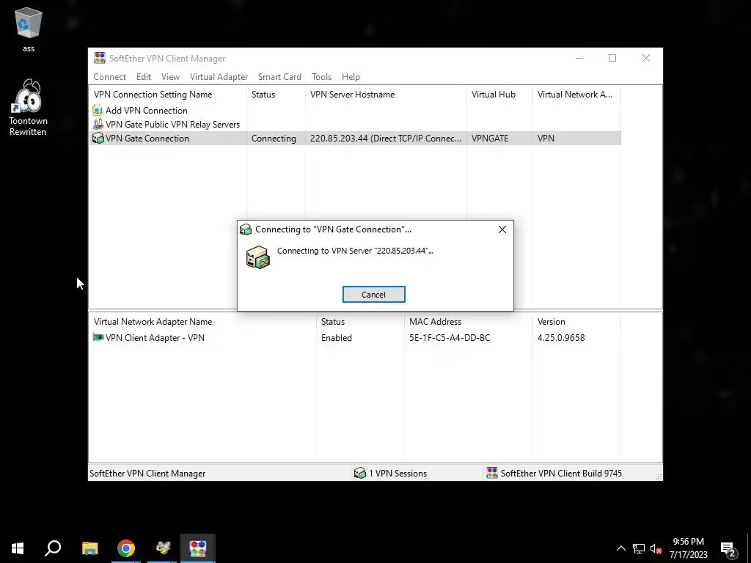Viewport: 751px width, 563px height.
Task: Click the VPNGATE virtual hub cell
Action: (x=490, y=139)
